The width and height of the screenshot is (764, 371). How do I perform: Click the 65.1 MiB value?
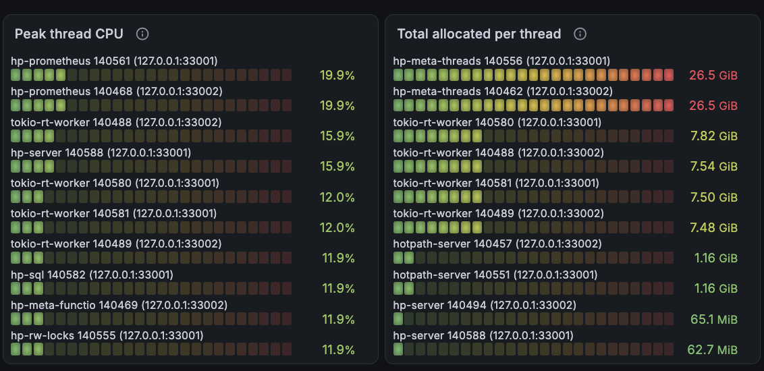click(714, 319)
